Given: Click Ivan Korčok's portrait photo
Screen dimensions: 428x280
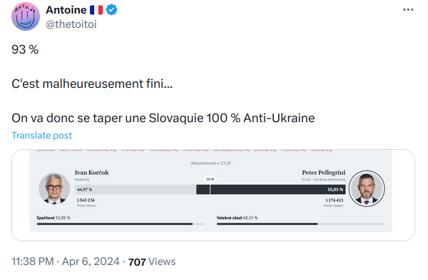Looking at the screenshot, I should click(x=54, y=189).
